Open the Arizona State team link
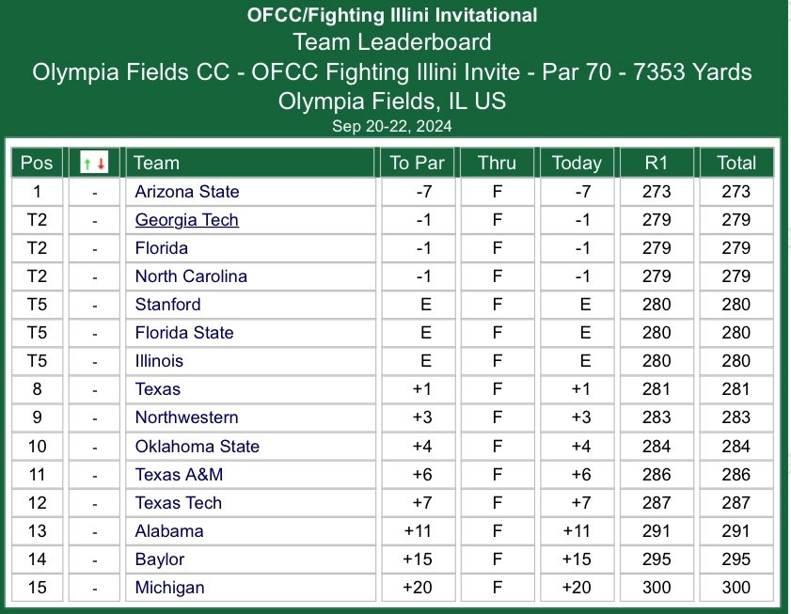791x614 pixels. 187,192
